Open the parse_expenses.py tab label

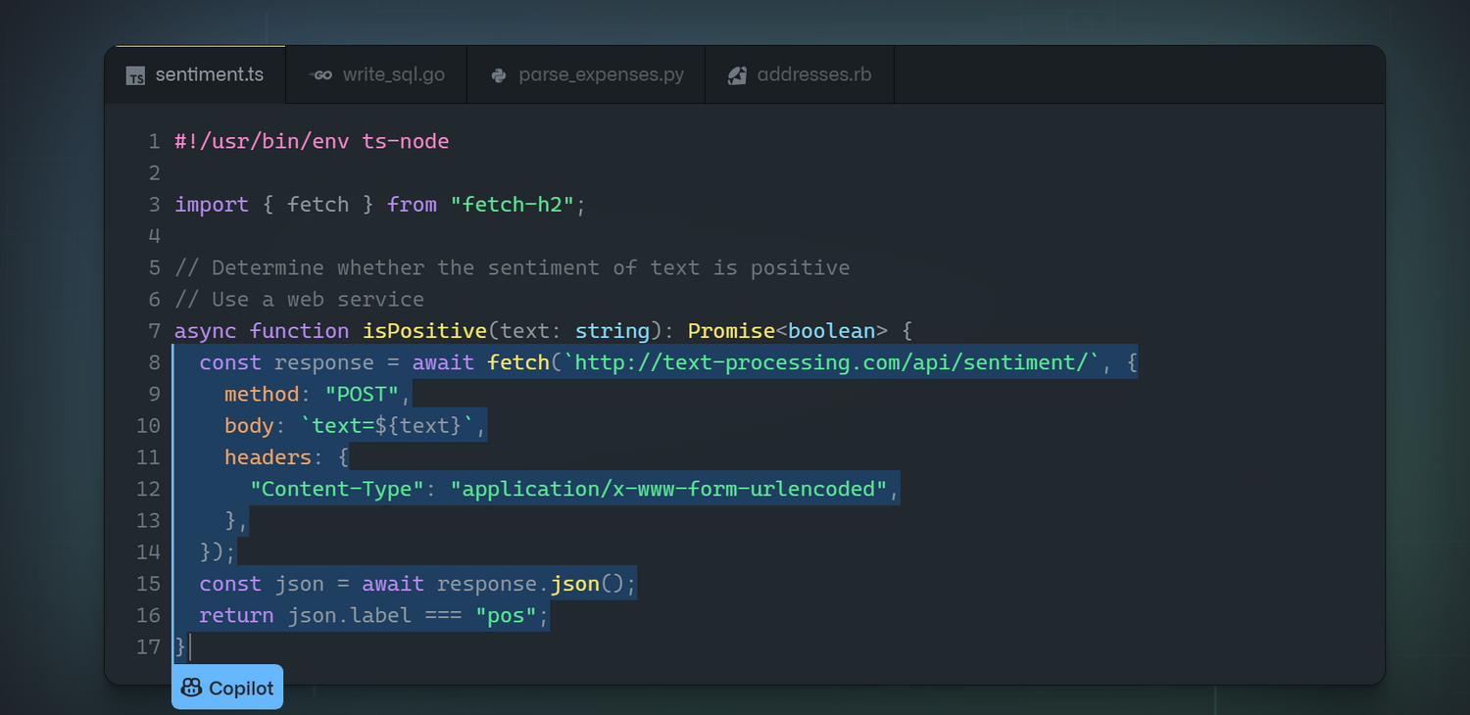click(x=601, y=74)
